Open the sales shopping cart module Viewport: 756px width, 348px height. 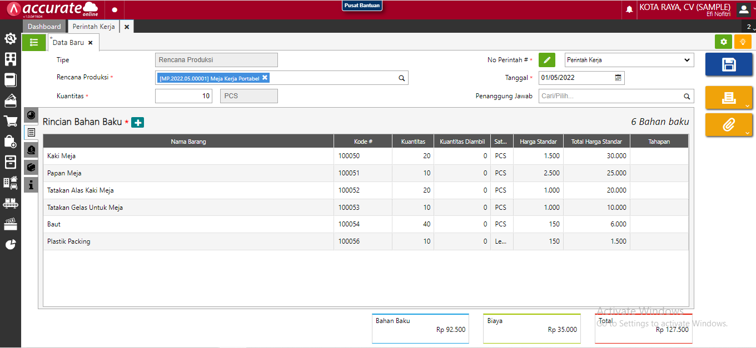click(10, 121)
